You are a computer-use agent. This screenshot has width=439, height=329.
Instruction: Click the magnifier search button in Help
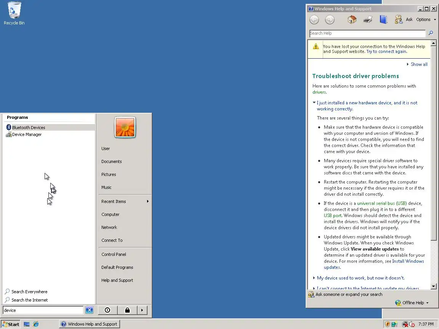tap(431, 33)
